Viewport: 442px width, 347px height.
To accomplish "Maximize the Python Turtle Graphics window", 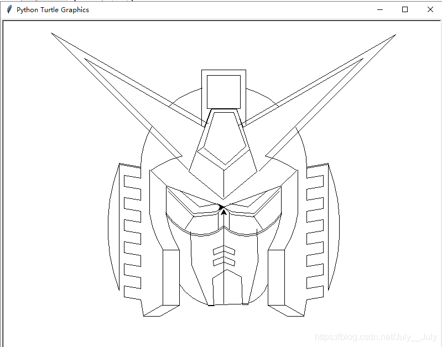I will [x=405, y=9].
